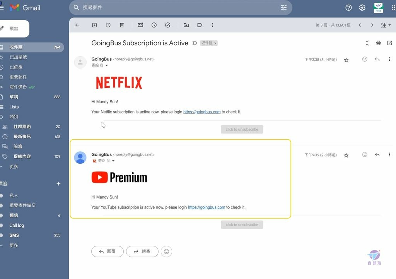Viewport: 396px width, 279px height.
Task: Expand recipient details in YouTube Premium message
Action: click(113, 161)
